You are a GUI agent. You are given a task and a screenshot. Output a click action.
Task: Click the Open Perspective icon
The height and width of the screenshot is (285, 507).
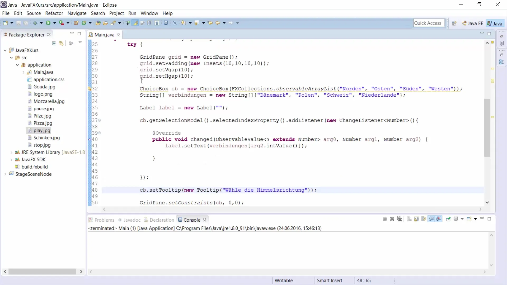point(454,23)
